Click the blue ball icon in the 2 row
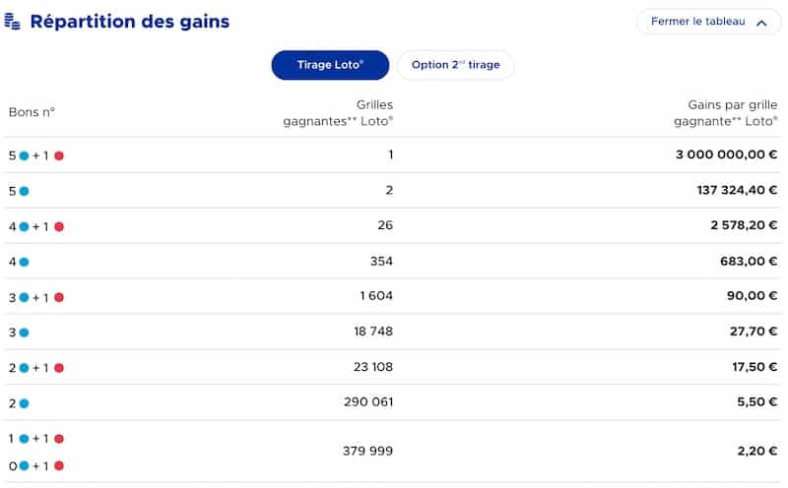 24,403
